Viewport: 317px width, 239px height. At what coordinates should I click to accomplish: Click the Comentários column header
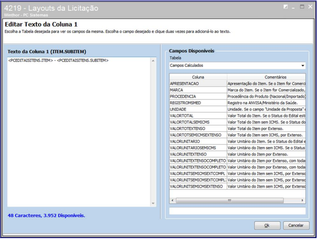(x=266, y=77)
